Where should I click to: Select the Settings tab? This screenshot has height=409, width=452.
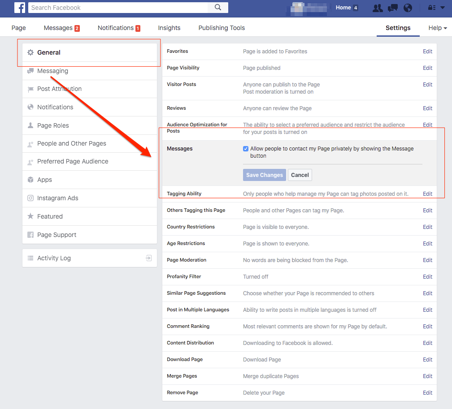[398, 28]
